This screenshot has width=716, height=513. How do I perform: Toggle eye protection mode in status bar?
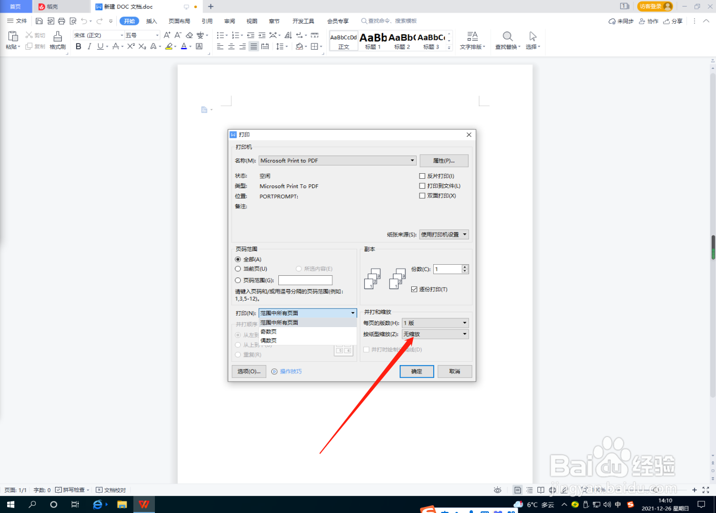[498, 490]
